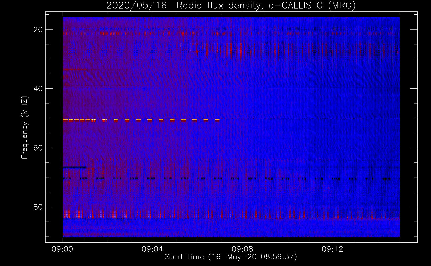Click the '09:00' time tick label
The image size is (431, 266).
[x=63, y=249]
